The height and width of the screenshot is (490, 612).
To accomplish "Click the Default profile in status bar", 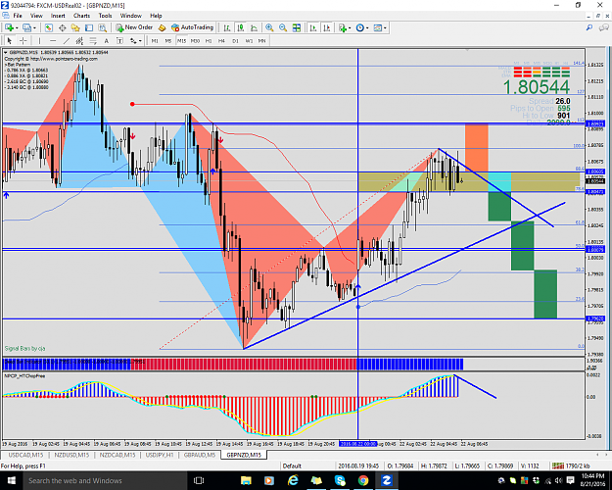I will (292, 465).
